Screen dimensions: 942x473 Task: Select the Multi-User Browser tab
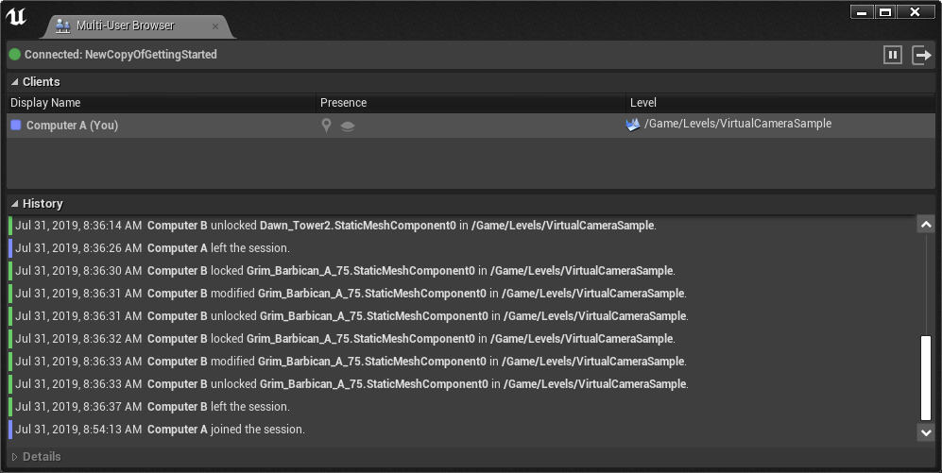[x=125, y=26]
